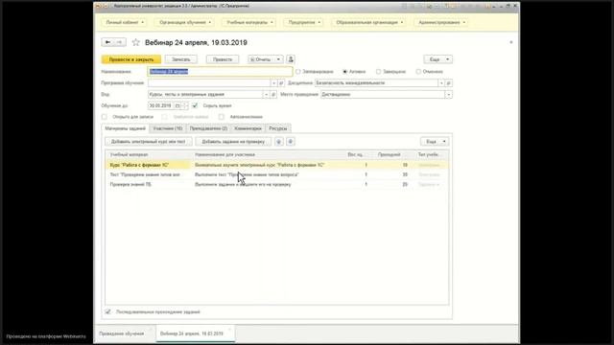
Task: Open Еще dropdown above the tasks table
Action: 435,142
